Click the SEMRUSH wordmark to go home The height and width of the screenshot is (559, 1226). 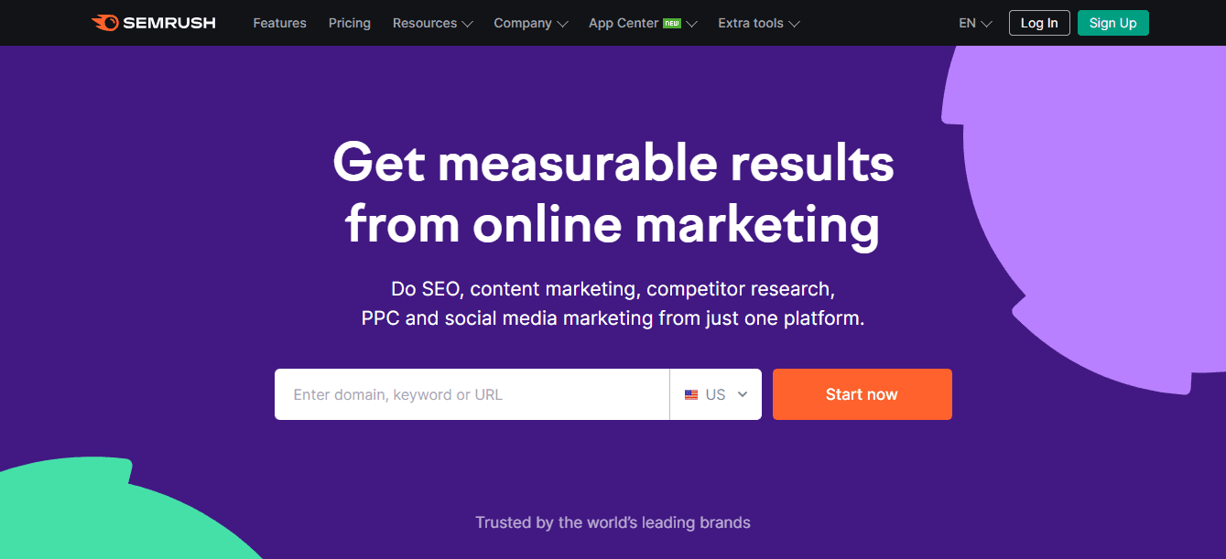168,23
